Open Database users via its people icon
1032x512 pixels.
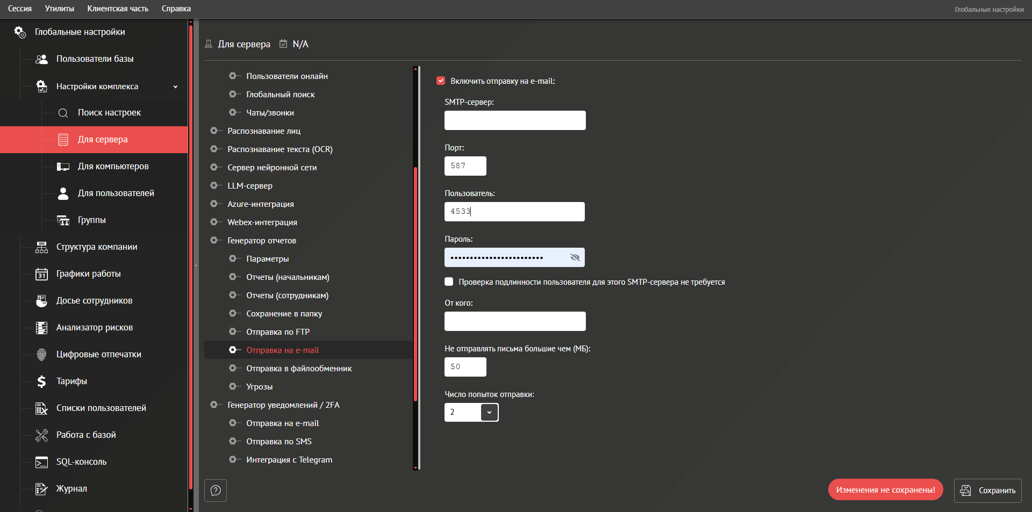[41, 59]
